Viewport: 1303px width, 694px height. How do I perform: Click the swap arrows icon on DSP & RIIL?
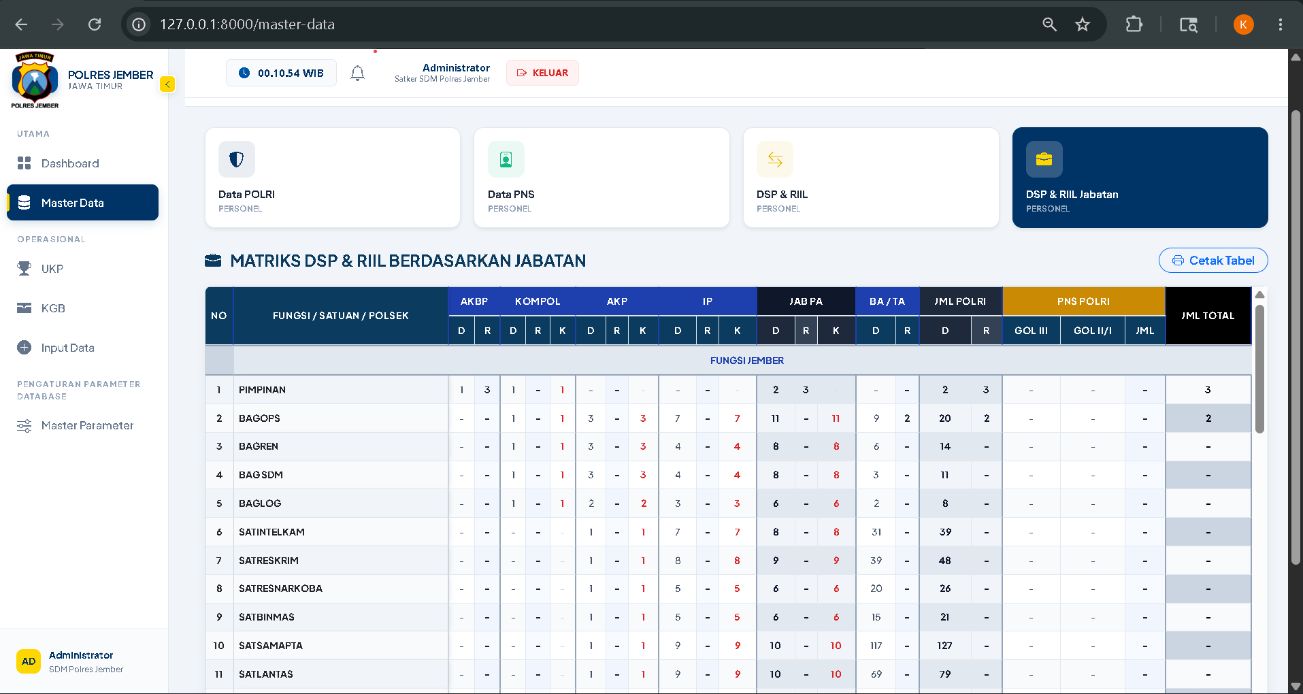point(775,159)
